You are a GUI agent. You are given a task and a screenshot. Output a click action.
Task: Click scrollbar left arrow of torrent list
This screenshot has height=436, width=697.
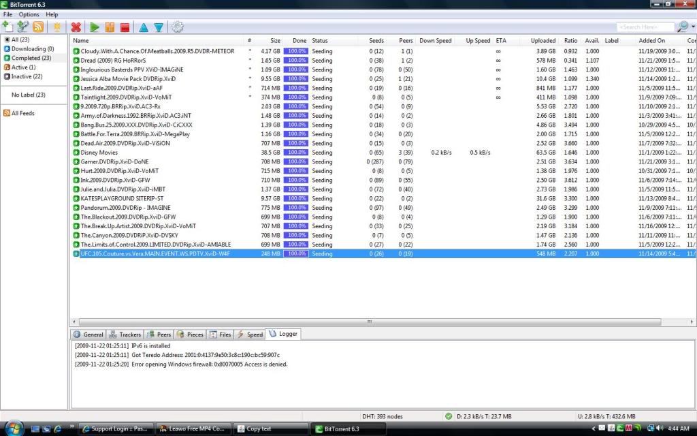[74, 322]
